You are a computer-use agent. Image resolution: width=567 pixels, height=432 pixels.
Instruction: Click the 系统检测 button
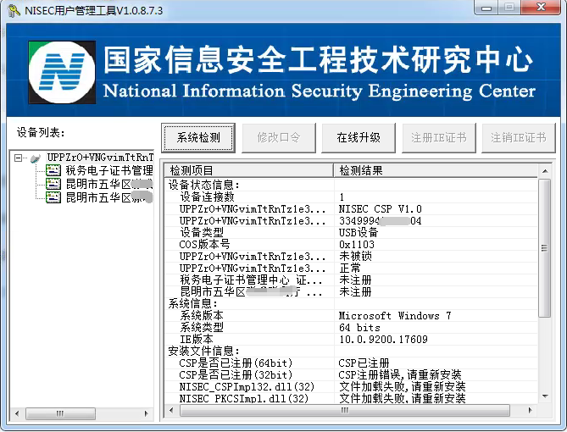[198, 138]
